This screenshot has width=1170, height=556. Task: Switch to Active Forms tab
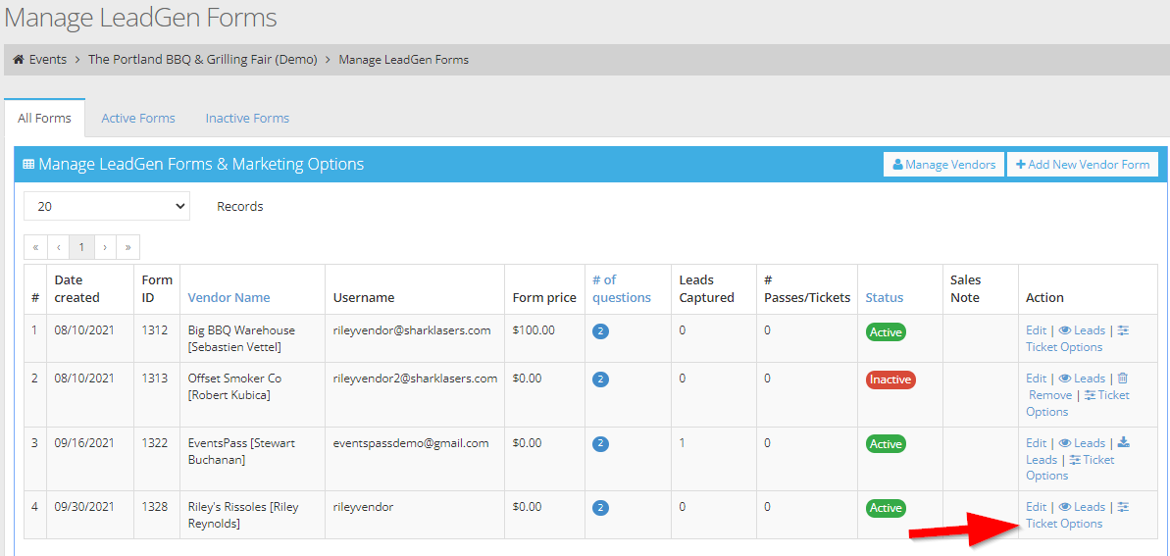pyautogui.click(x=138, y=118)
